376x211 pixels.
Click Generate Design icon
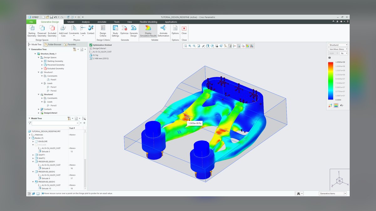tap(133, 28)
